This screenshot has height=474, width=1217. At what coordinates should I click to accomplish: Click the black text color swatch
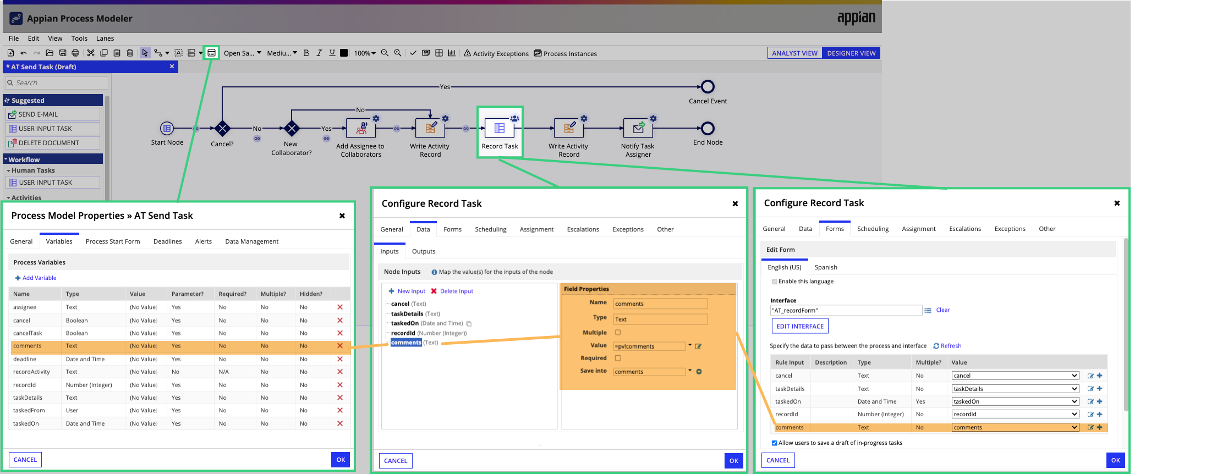(344, 53)
